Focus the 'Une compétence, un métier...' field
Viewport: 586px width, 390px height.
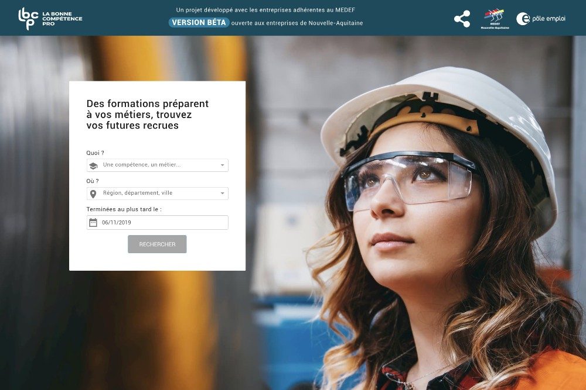click(157, 165)
